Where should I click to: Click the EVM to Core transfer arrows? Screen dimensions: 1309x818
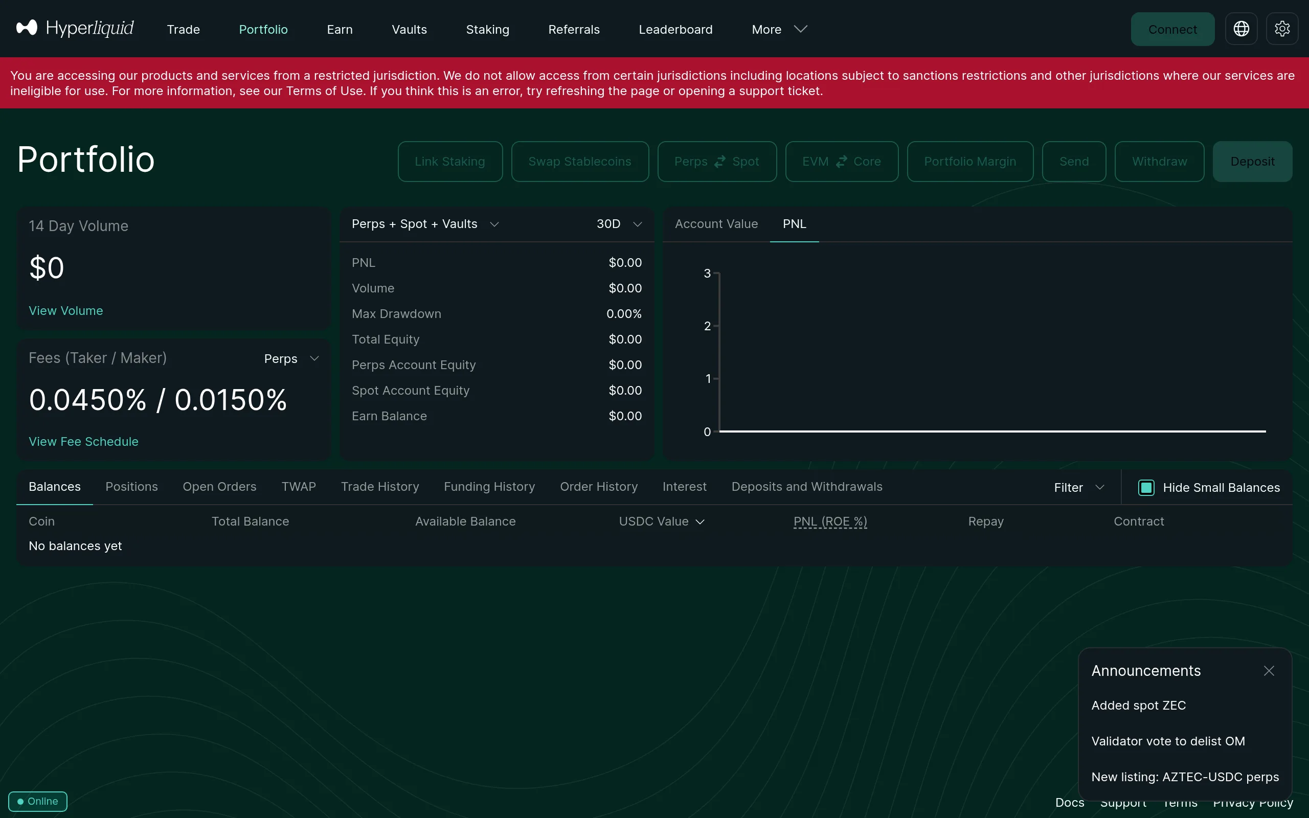841,161
